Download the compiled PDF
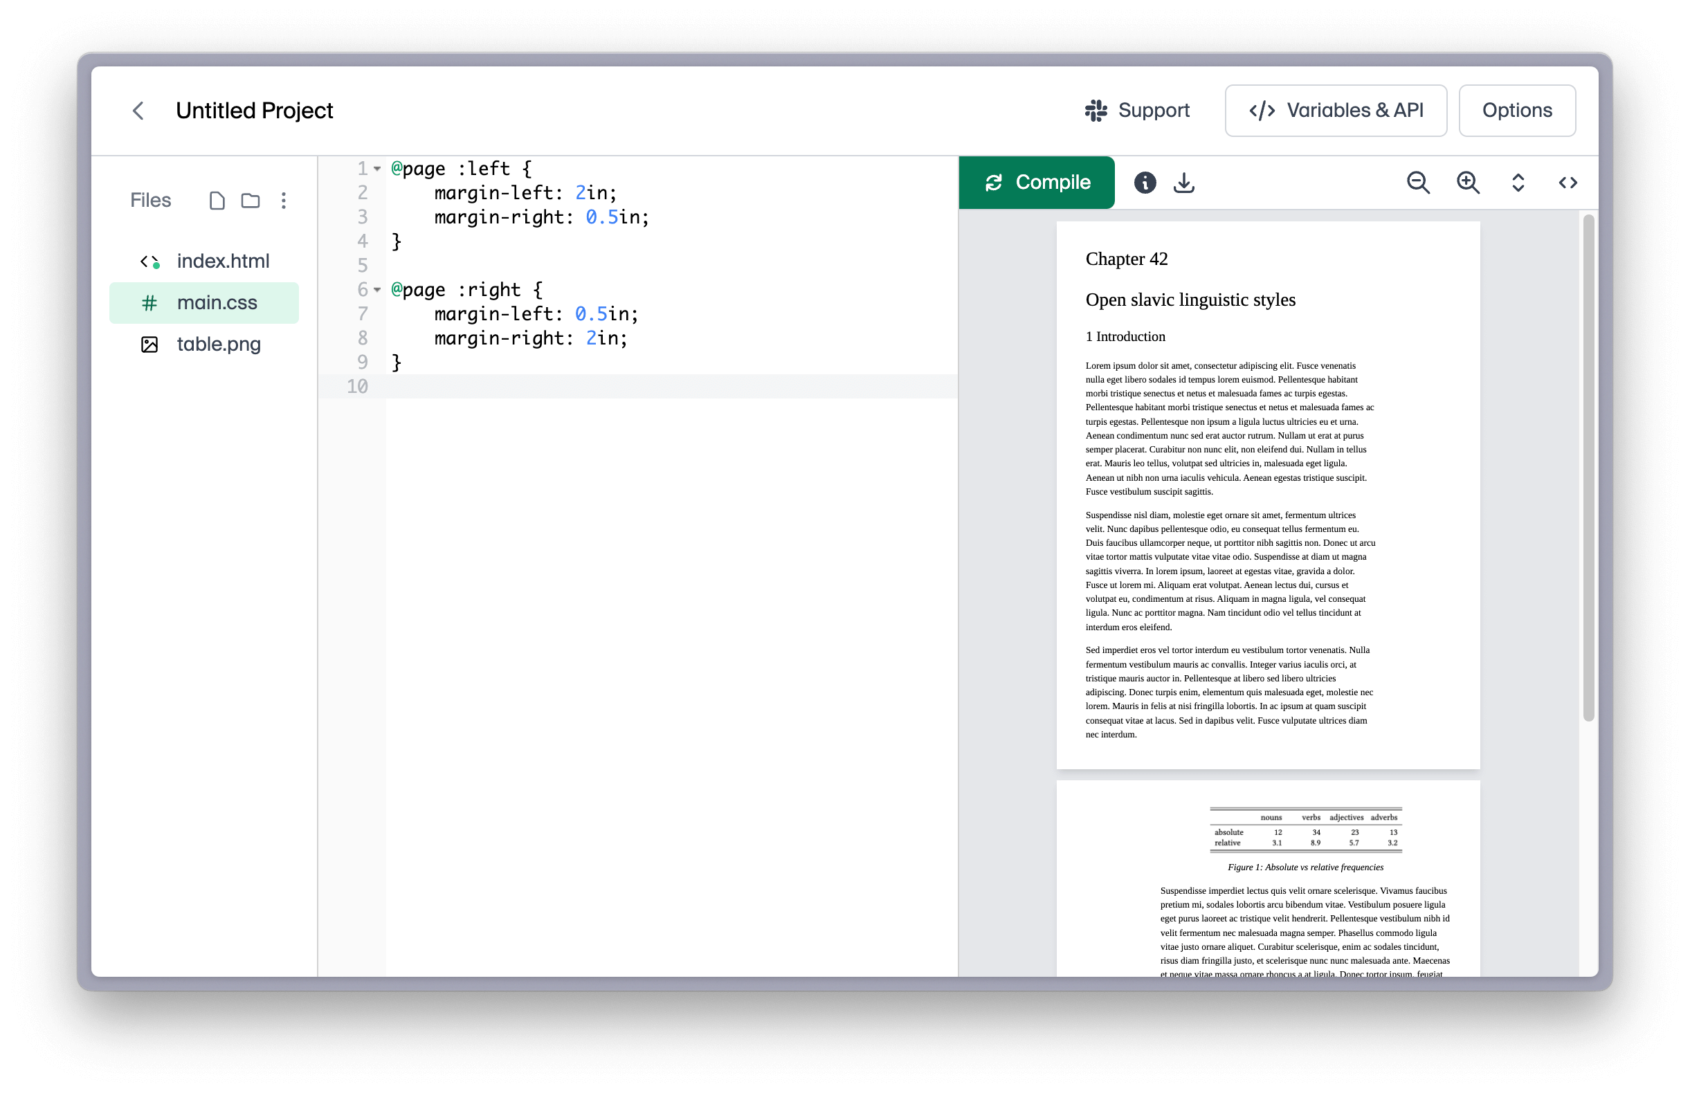This screenshot has width=1690, height=1093. tap(1183, 183)
